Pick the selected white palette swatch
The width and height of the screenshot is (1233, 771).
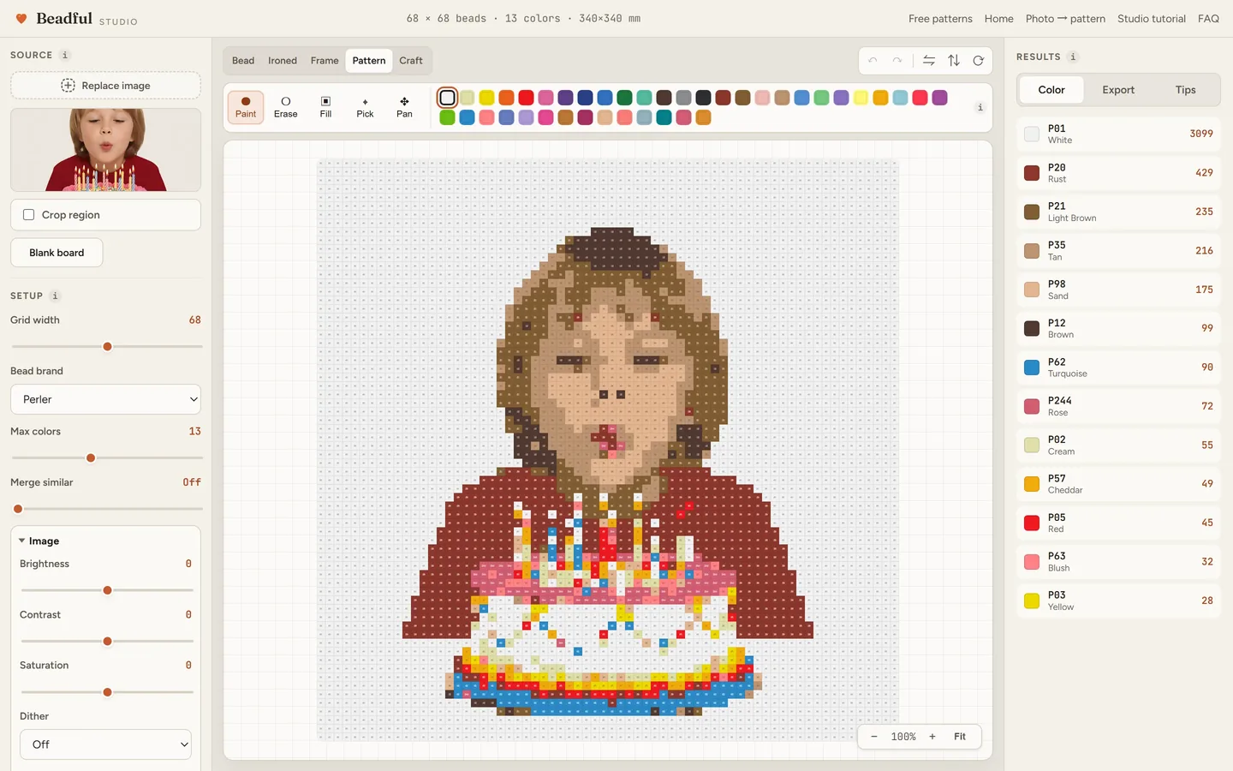point(447,98)
